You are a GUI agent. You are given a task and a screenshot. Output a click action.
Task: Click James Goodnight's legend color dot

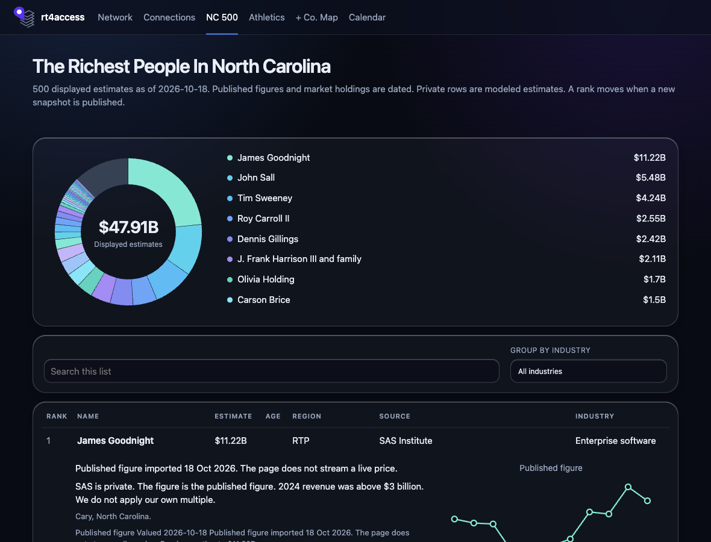[x=230, y=158]
